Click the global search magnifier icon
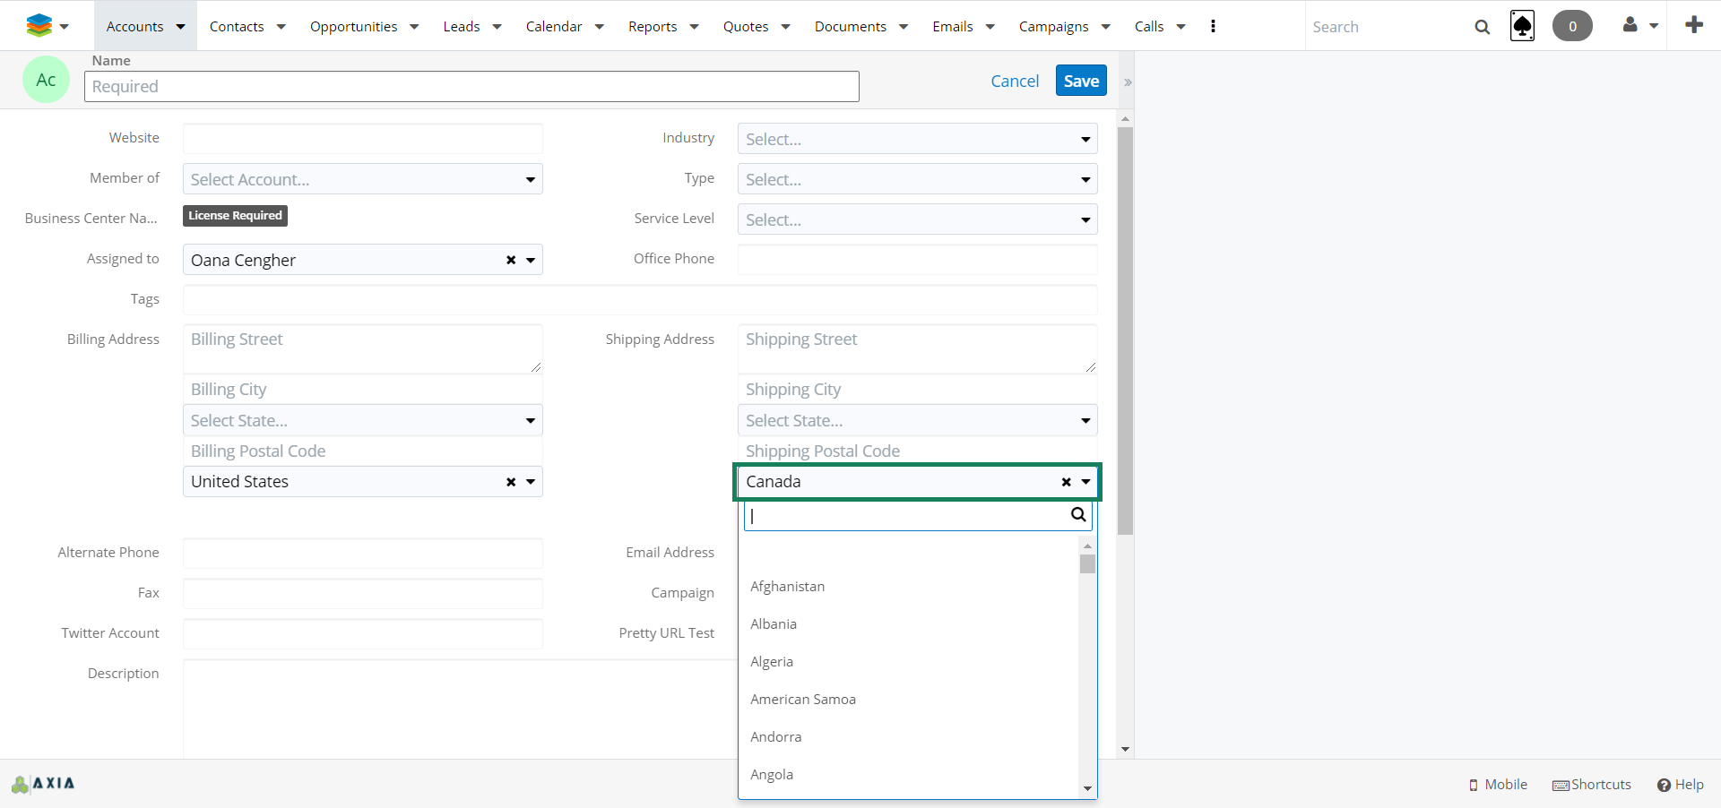Image resolution: width=1721 pixels, height=808 pixels. [1482, 27]
